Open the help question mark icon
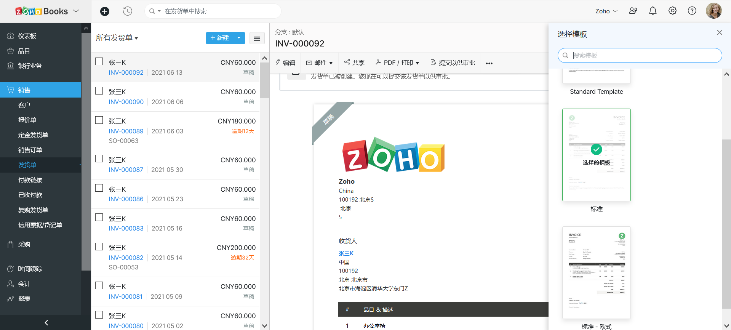Image resolution: width=731 pixels, height=330 pixels. (692, 11)
